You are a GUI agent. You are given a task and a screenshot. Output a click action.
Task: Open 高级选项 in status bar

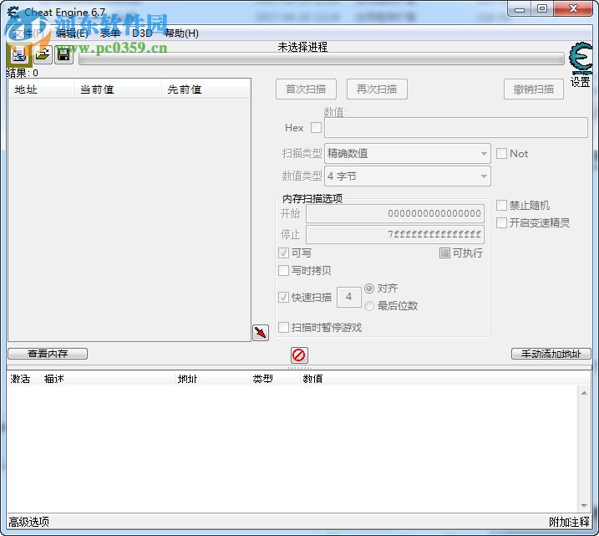[29, 523]
